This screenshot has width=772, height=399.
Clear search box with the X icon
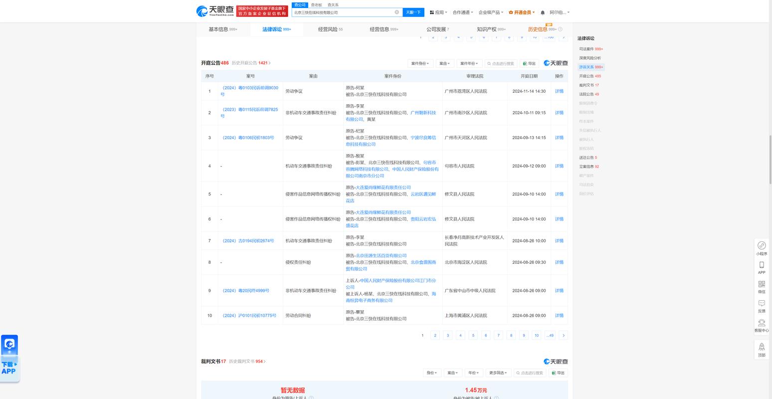click(x=397, y=12)
